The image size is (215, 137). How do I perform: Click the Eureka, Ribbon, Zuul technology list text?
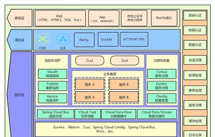click(x=105, y=129)
